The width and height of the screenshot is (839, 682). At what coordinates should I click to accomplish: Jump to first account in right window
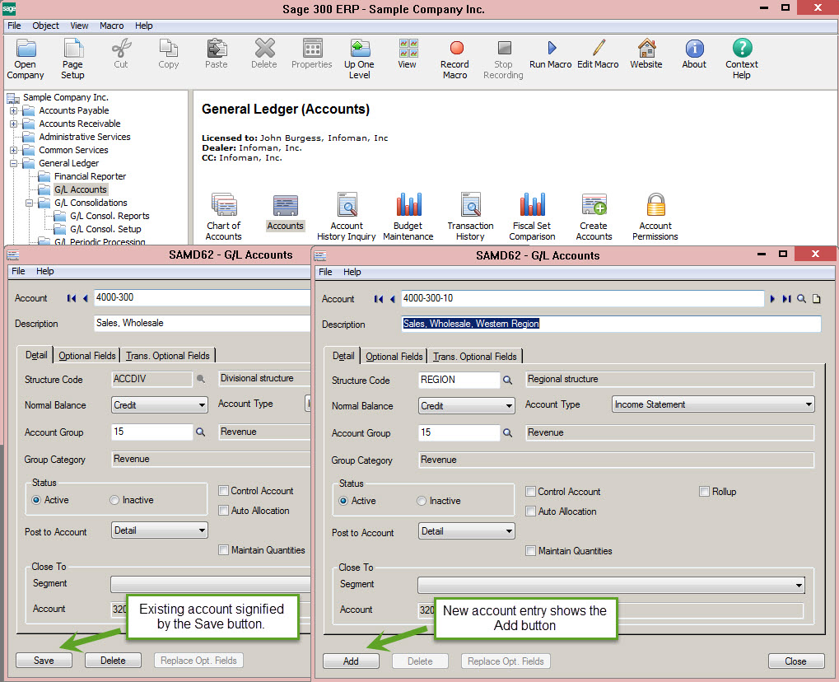(378, 299)
